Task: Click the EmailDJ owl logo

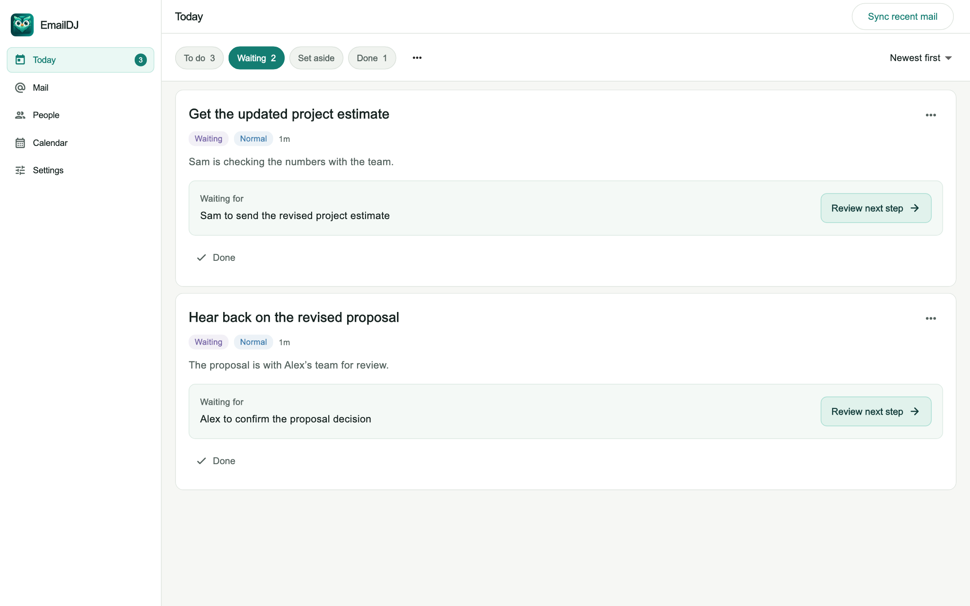Action: point(22,25)
